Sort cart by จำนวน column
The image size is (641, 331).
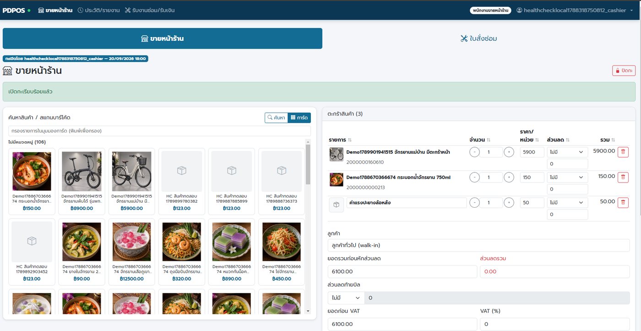tap(480, 139)
